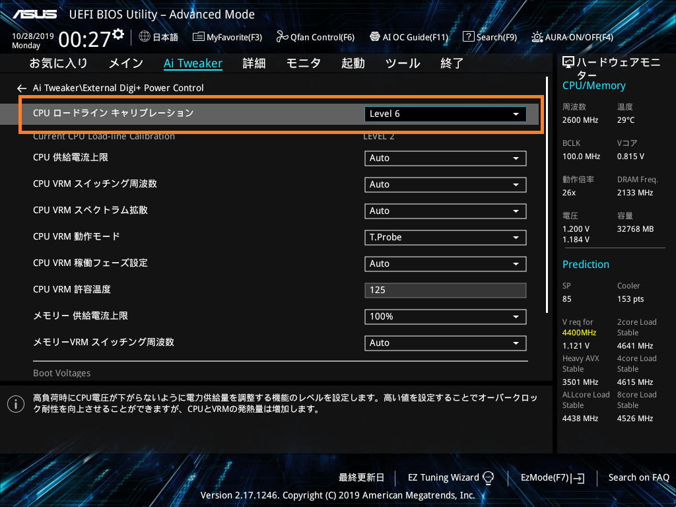The height and width of the screenshot is (507, 676).
Task: Open CPU 供給電流上限 dropdown
Action: (x=446, y=158)
